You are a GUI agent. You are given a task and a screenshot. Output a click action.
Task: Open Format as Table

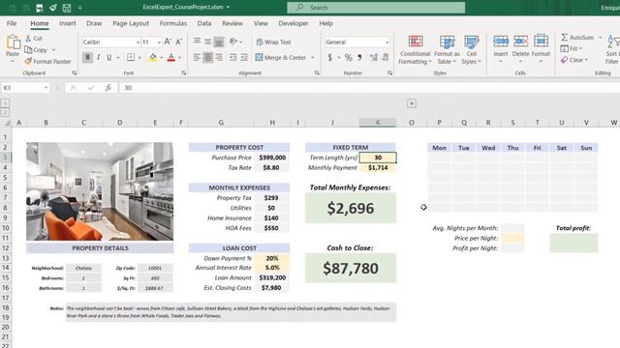[x=447, y=49]
